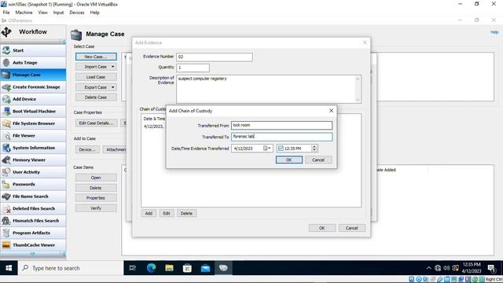
Task: Click Cancel in the Add Evidence dialog
Action: pos(352,228)
